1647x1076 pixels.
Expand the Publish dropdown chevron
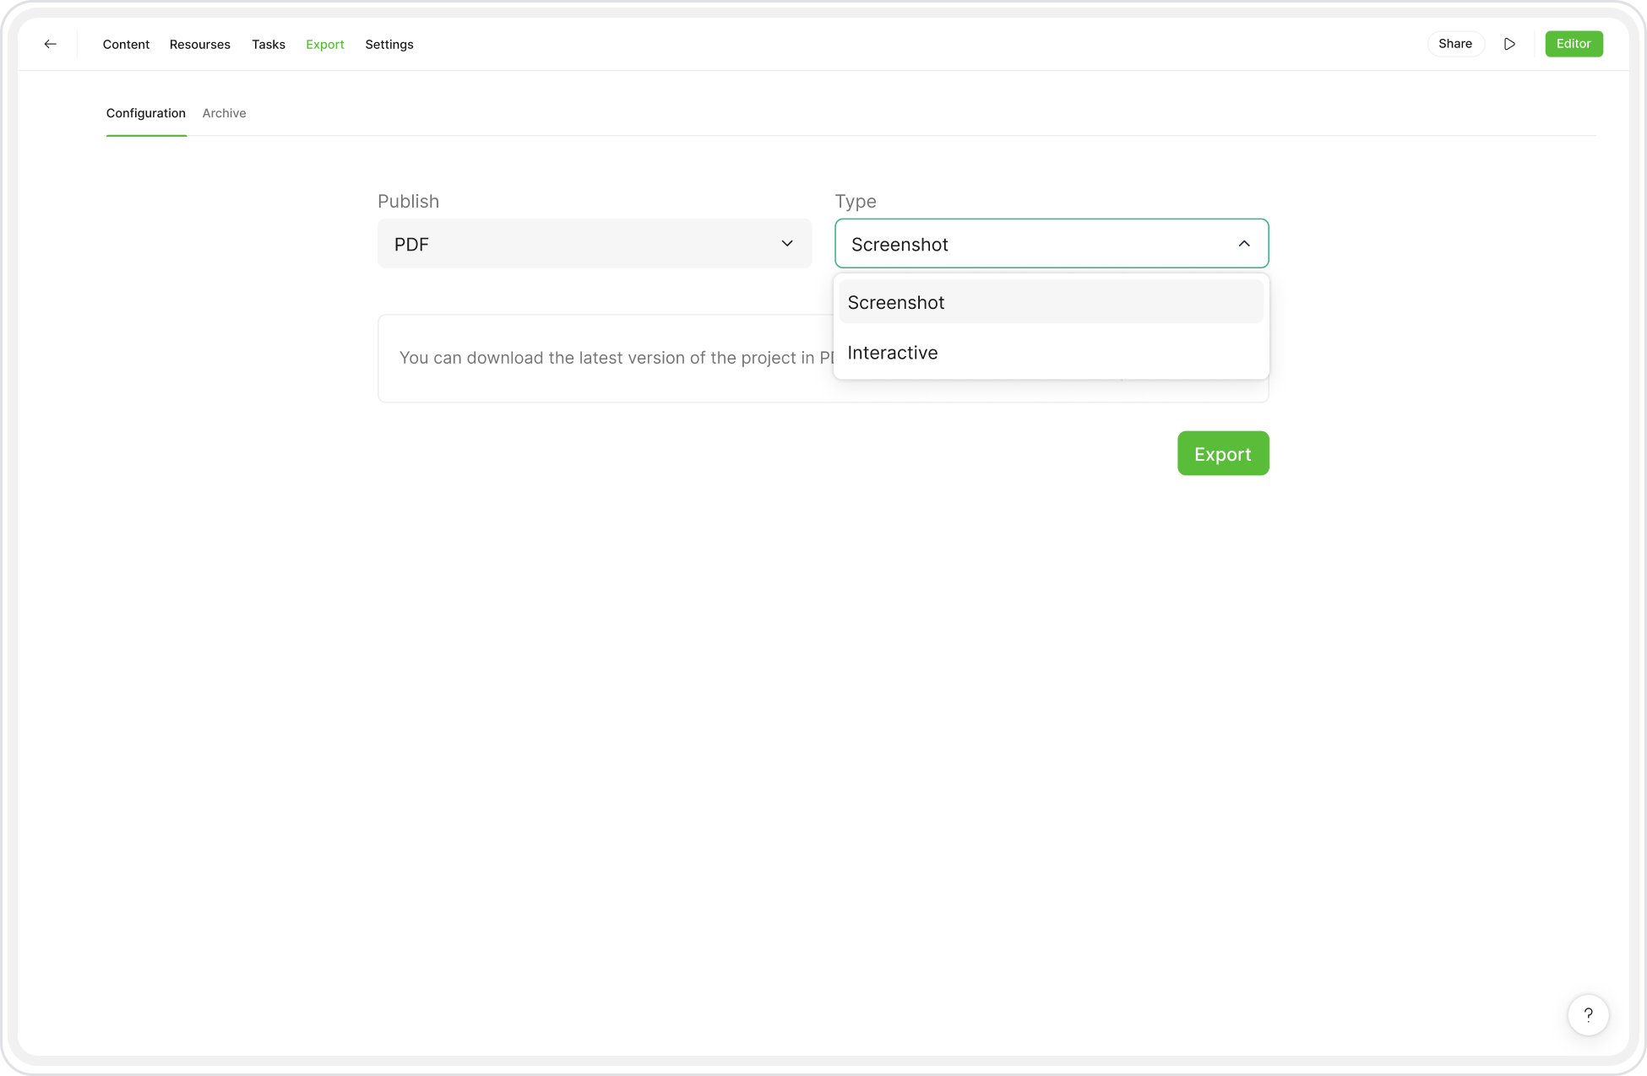(786, 244)
